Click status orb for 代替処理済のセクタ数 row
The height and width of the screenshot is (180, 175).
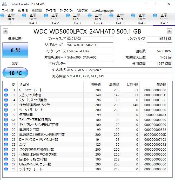pyautogui.click(x=6, y=105)
